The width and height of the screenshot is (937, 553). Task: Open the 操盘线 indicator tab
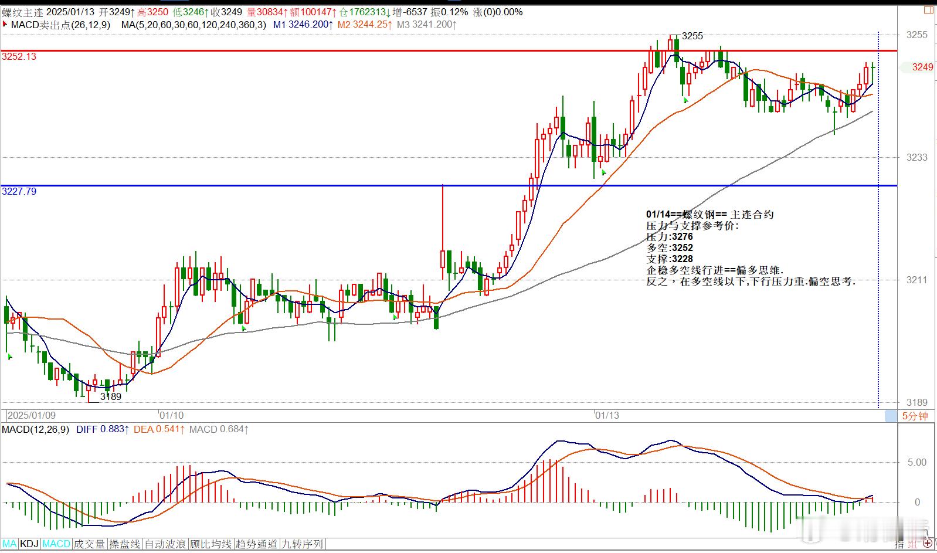pos(125,544)
